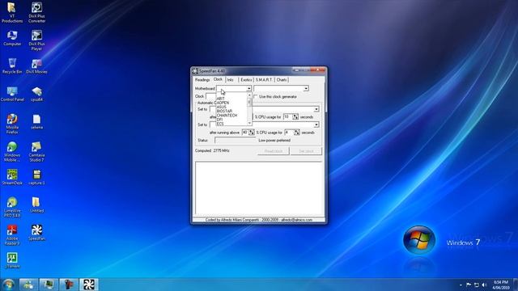The height and width of the screenshot is (291, 518).
Task: Select DivX Movies desktop shortcut
Action: click(36, 66)
